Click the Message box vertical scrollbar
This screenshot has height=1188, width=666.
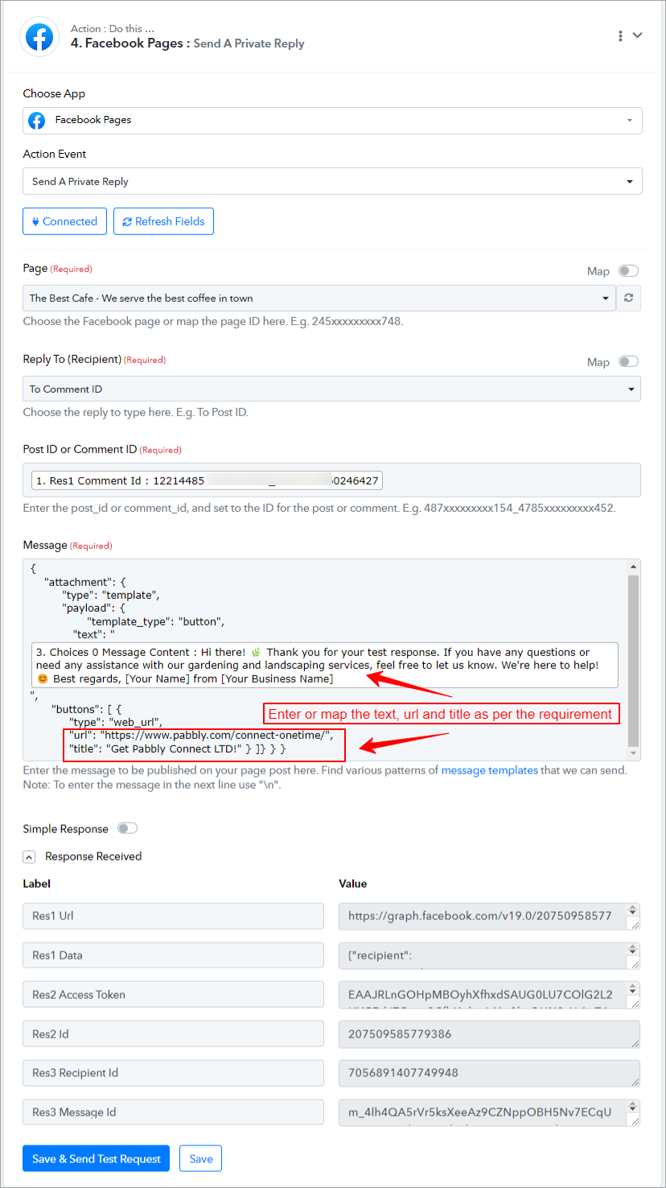pyautogui.click(x=634, y=660)
